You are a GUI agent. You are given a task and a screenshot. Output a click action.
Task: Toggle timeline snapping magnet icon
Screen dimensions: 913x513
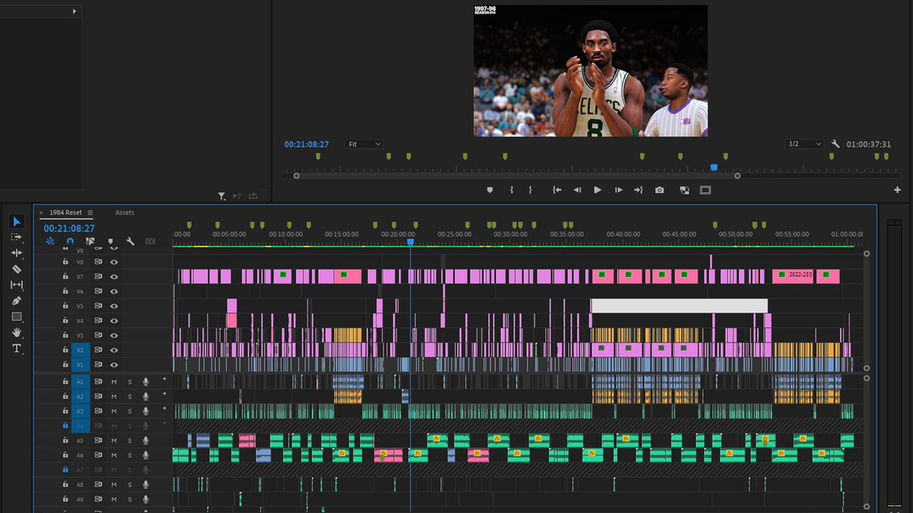[x=70, y=241]
